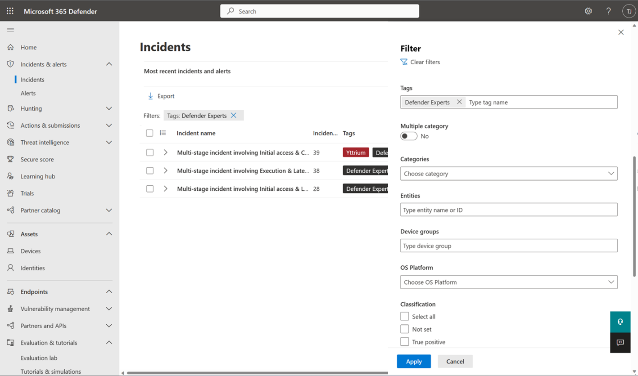Image resolution: width=638 pixels, height=376 pixels.
Task: Open help using the question mark icon
Action: pos(608,10)
